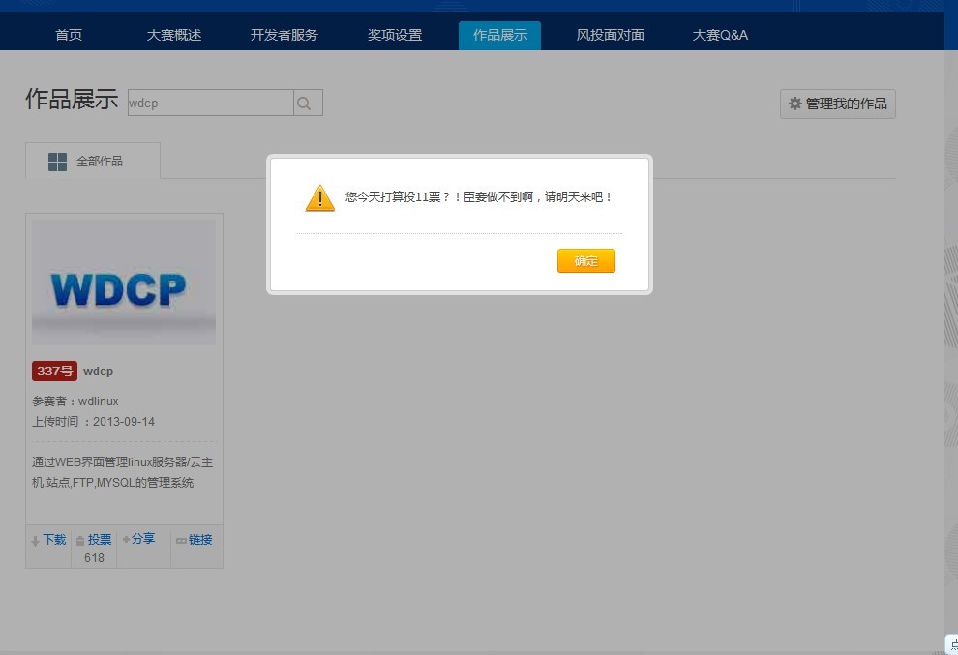Go to 首页 in navigation bar
Image resolution: width=958 pixels, height=655 pixels.
coord(69,36)
